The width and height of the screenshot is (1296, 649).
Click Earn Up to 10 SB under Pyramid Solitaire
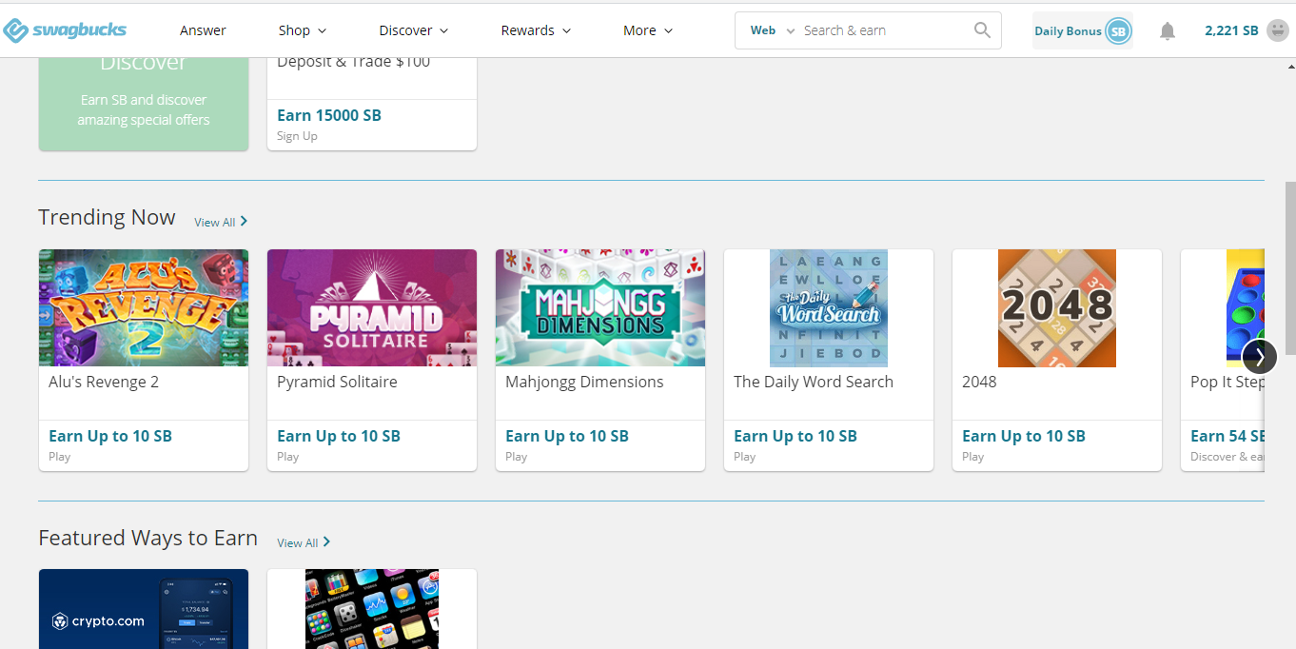pos(339,436)
